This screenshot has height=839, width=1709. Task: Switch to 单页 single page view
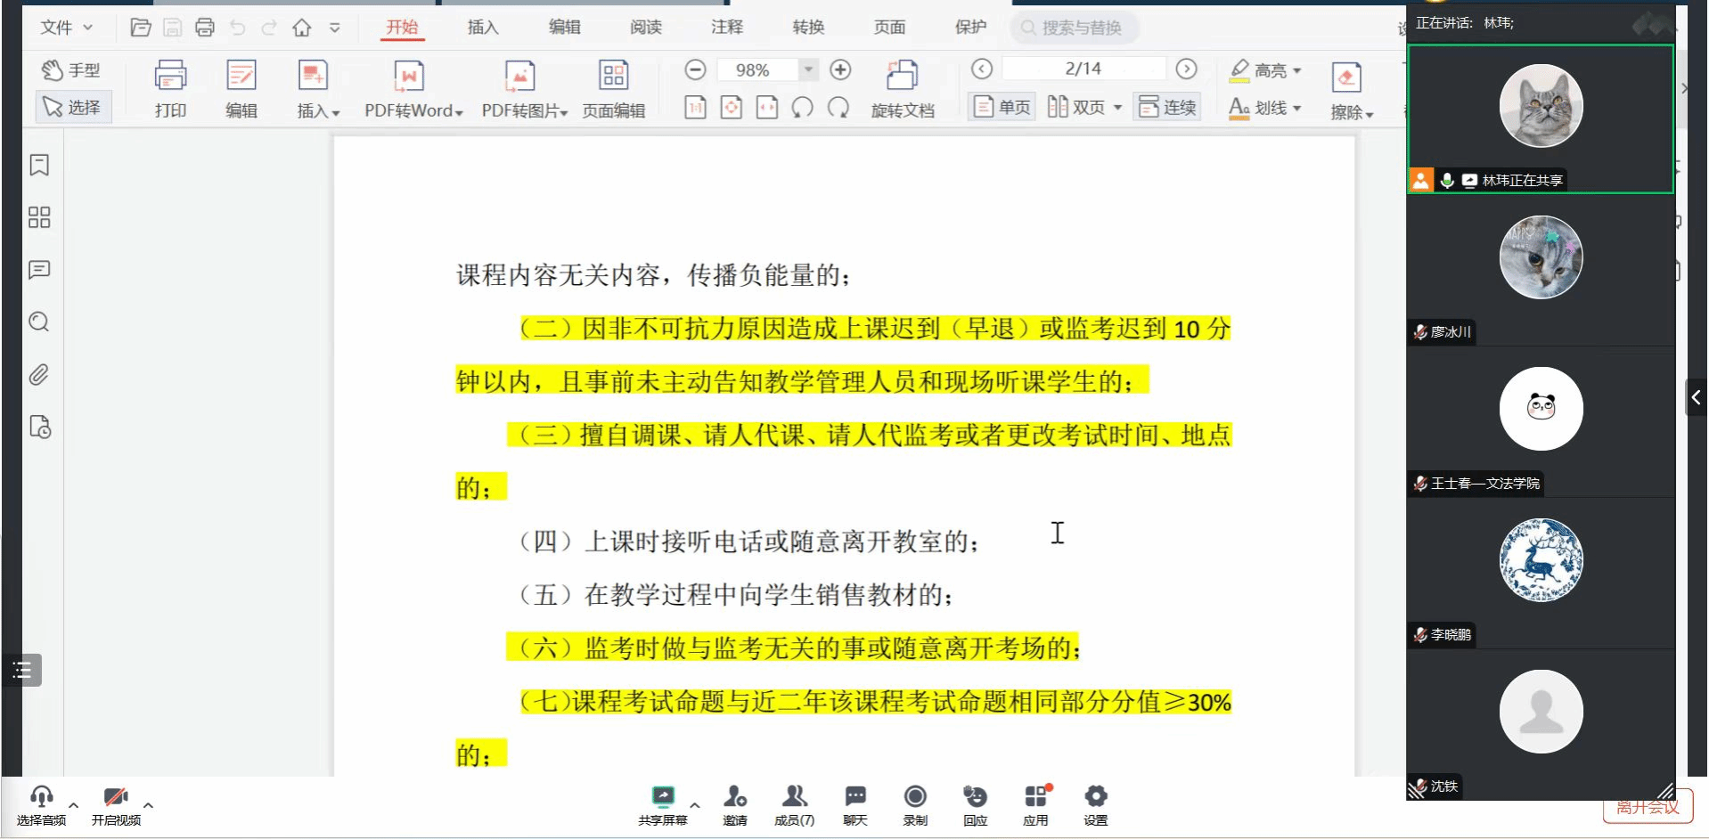coord(1002,107)
